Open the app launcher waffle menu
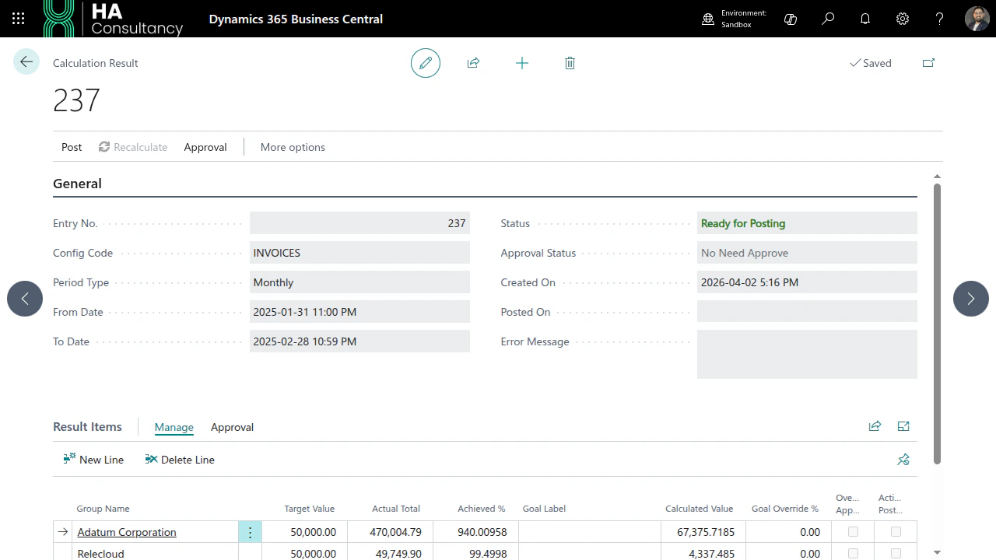This screenshot has height=560, width=996. pos(19,19)
